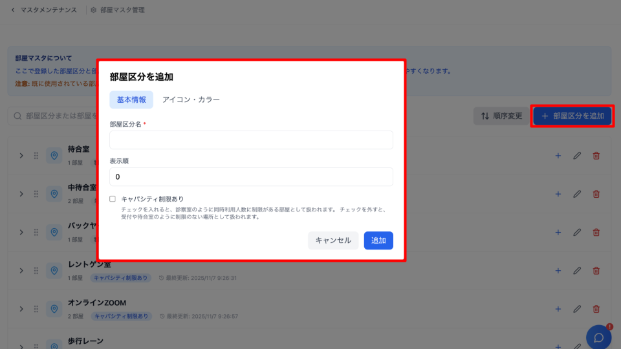This screenshot has height=349, width=621.
Task: Delete オンラインZOOM with the trash icon
Action: pos(596,309)
